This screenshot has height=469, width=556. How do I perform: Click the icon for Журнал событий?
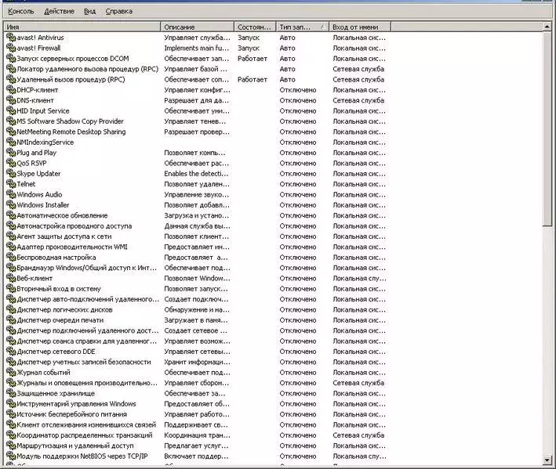point(11,373)
